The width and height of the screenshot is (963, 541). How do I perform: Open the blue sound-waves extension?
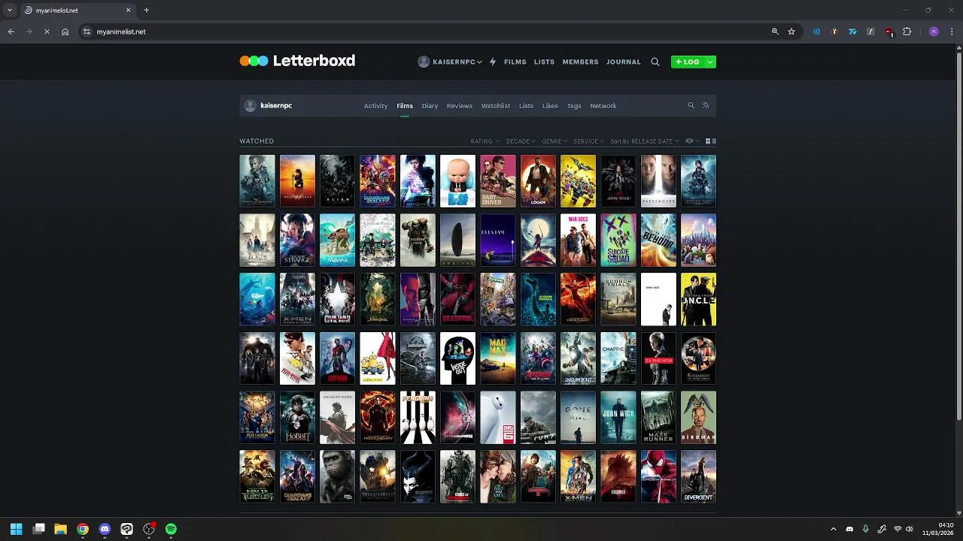816,32
